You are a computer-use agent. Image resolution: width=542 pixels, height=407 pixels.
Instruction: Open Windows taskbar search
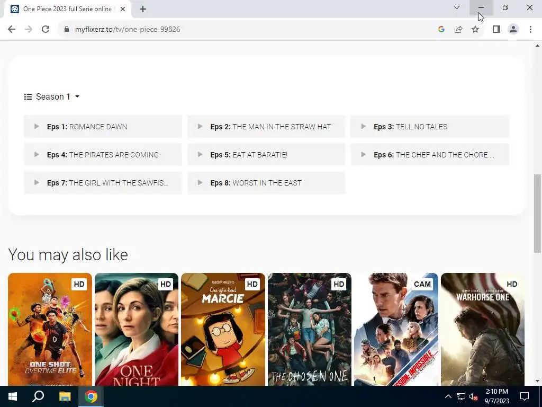(x=38, y=396)
